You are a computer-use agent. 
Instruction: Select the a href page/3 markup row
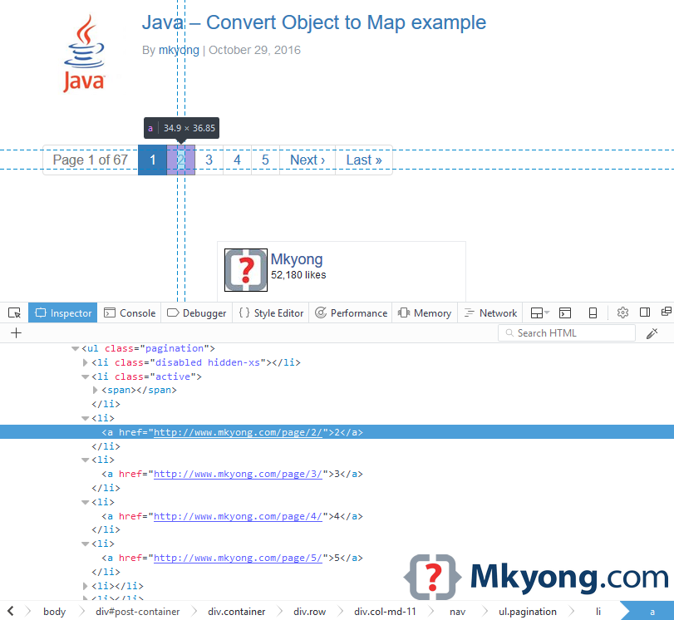[232, 474]
